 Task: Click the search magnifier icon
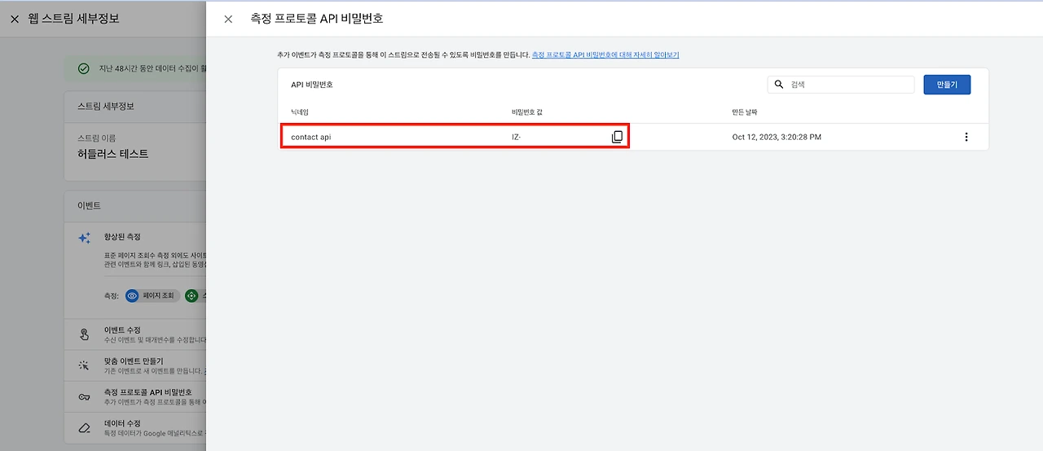tap(779, 85)
